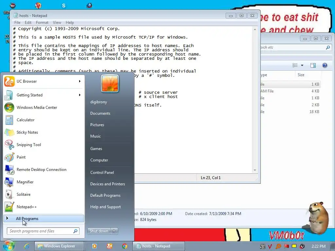The height and width of the screenshot is (251, 335).
Task: Open Google Chrome taskbar icon
Action: 125,246
